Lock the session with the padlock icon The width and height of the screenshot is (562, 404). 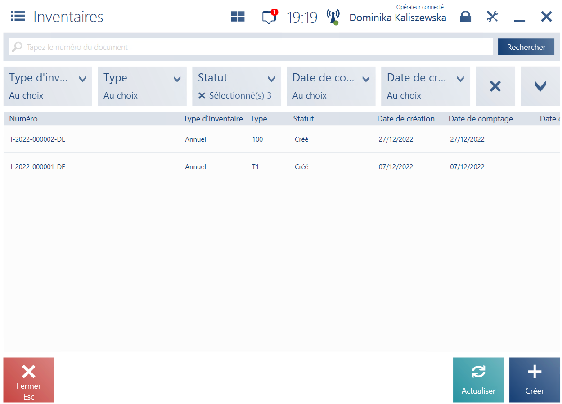point(465,17)
